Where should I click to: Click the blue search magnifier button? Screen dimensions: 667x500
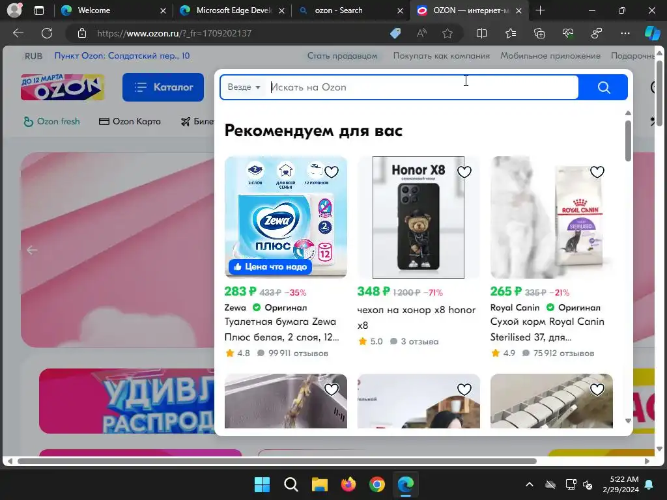tap(603, 87)
